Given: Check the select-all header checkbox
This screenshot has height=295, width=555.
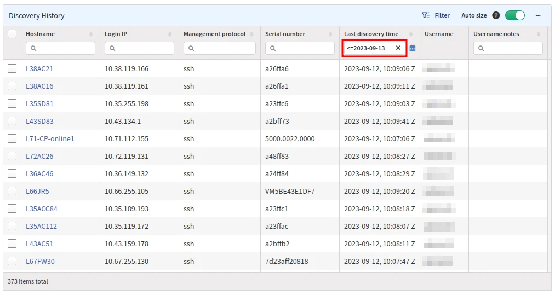Looking at the screenshot, I should pos(12,34).
